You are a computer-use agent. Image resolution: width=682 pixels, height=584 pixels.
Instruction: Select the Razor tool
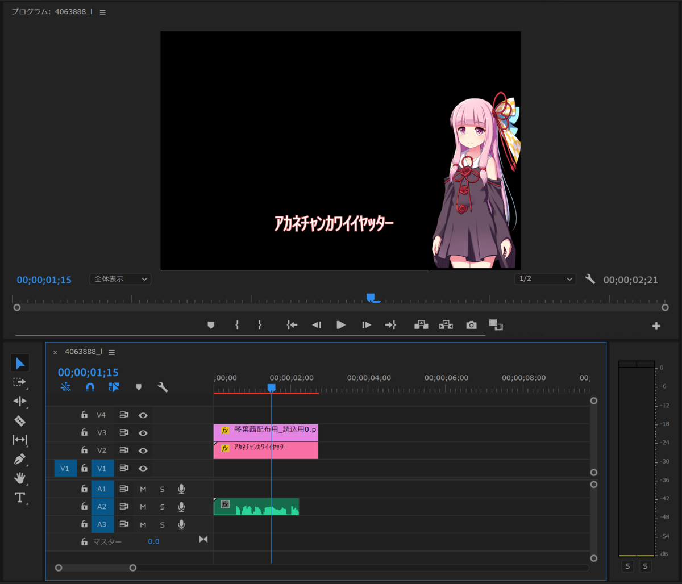20,420
